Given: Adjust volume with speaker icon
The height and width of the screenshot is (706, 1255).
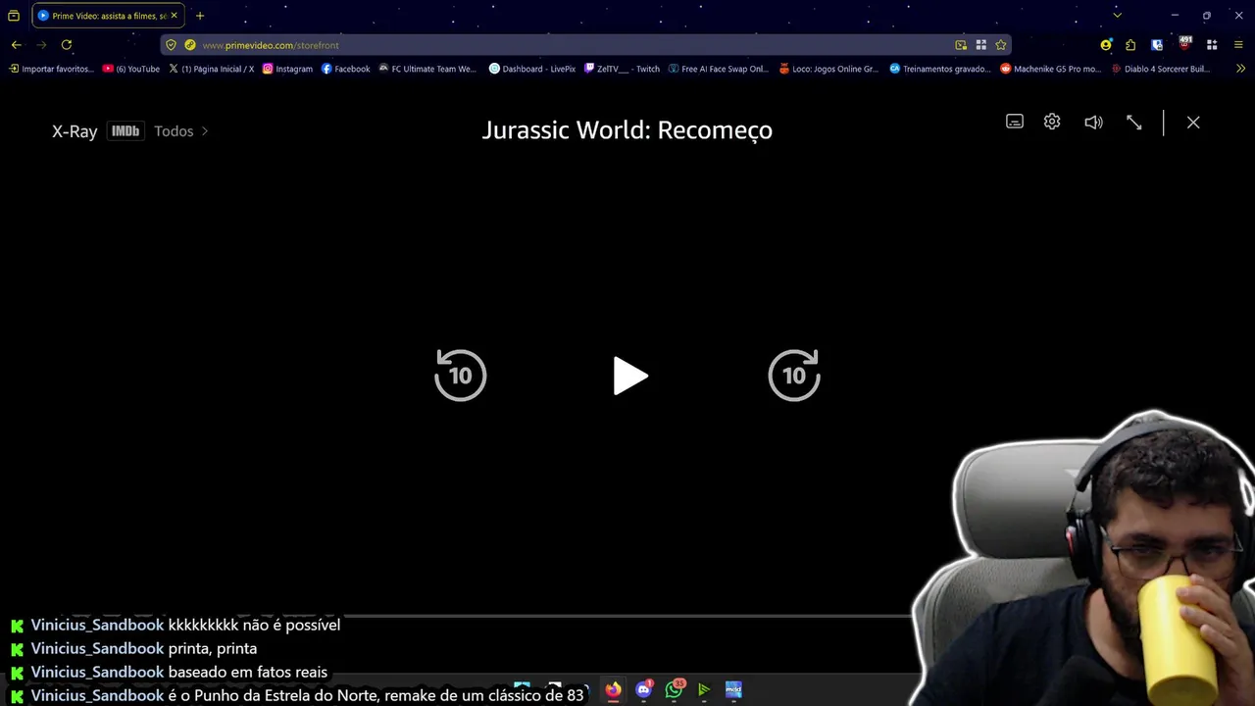Looking at the screenshot, I should coord(1093,122).
